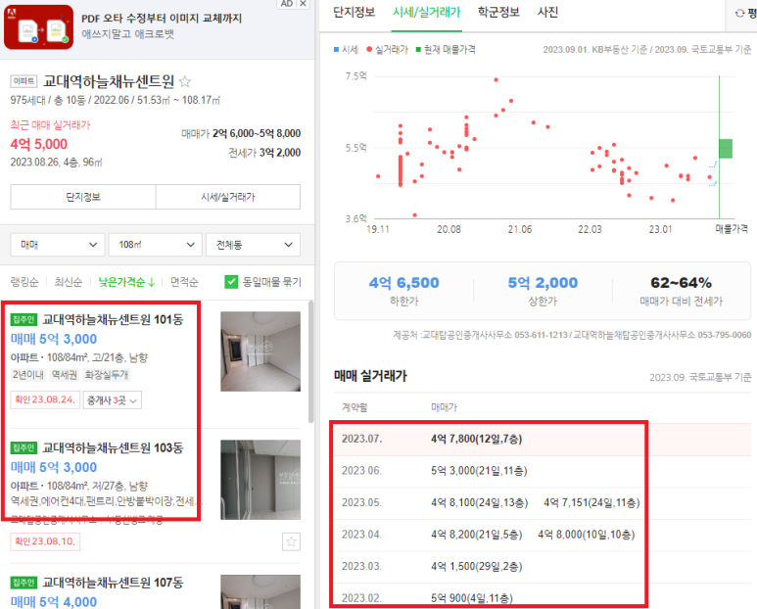
Task: Open listing 교대역하늘채뉴센트원 107동 title
Action: [113, 583]
